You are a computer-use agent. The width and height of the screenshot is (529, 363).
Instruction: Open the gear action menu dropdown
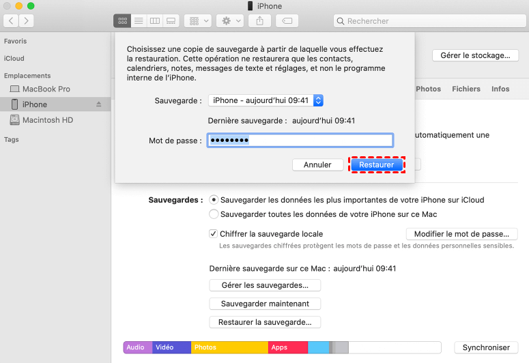coord(229,21)
